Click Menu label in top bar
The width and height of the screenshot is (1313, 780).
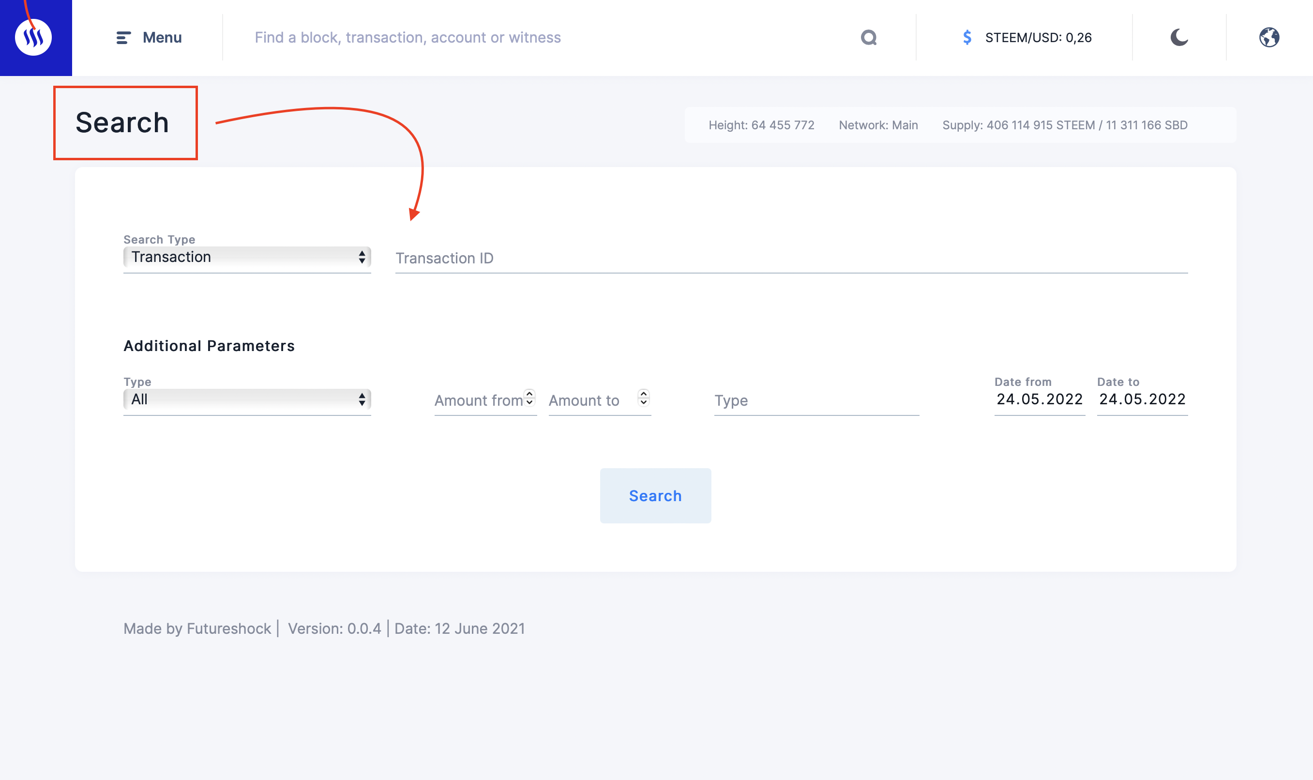point(162,37)
